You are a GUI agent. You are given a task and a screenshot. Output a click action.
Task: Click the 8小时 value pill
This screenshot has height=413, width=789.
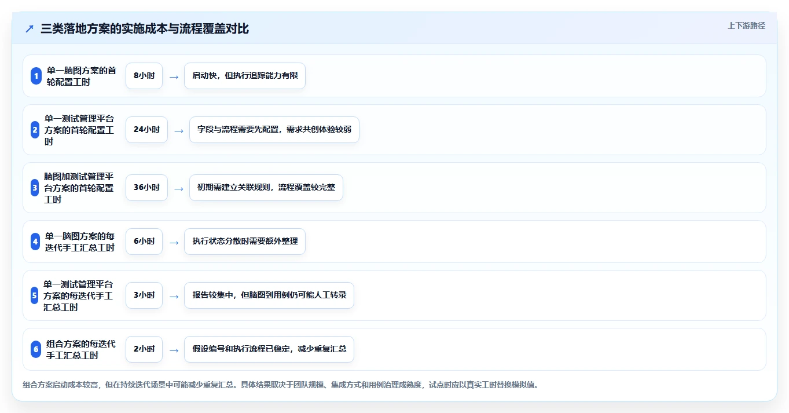click(x=144, y=76)
